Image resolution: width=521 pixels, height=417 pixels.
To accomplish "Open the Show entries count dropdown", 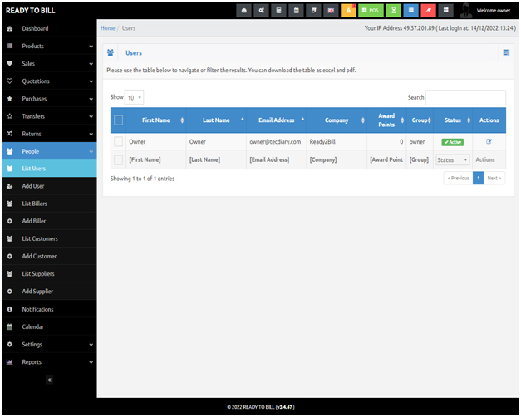I will tap(135, 98).
